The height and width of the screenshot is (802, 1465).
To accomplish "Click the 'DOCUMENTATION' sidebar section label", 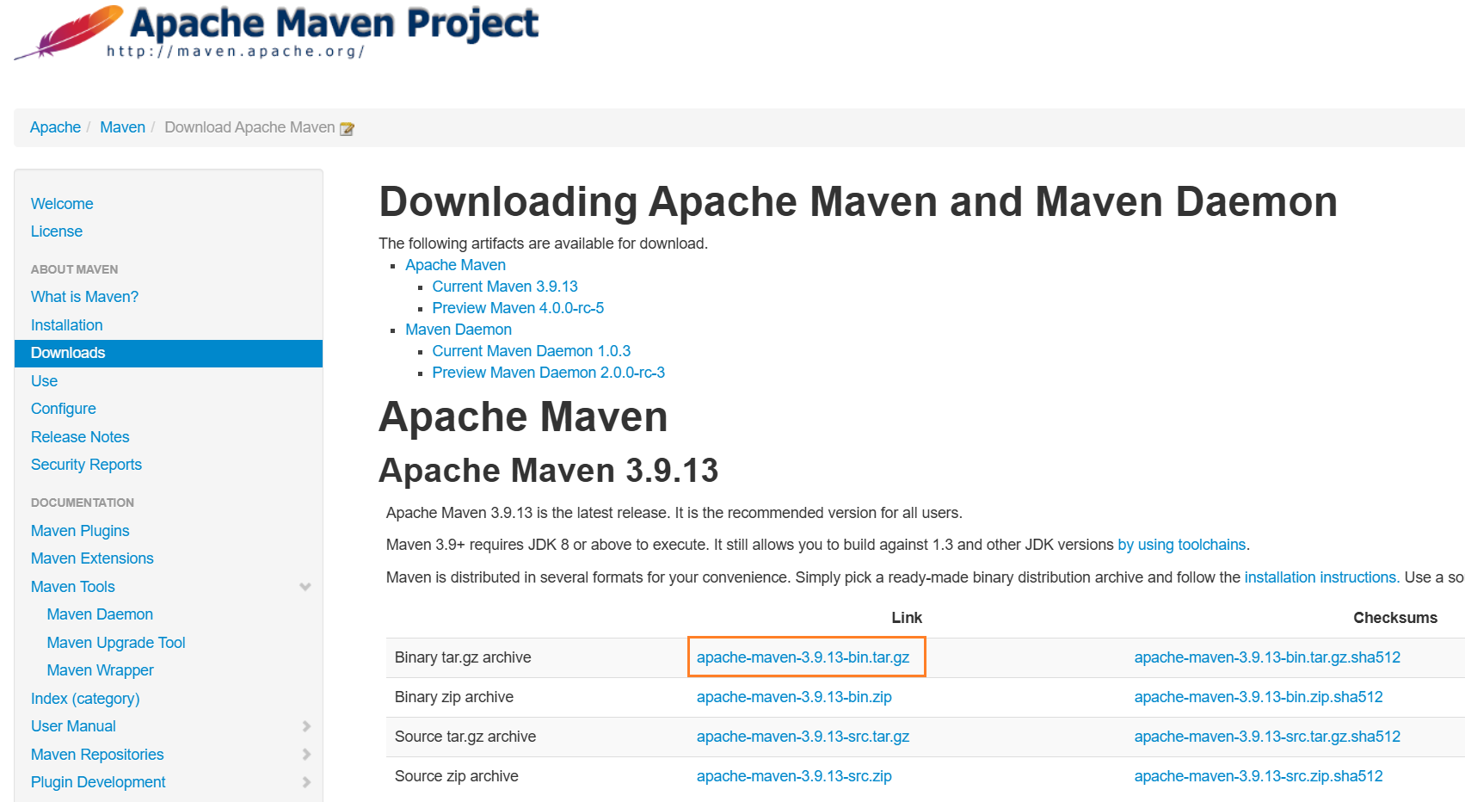I will point(83,503).
